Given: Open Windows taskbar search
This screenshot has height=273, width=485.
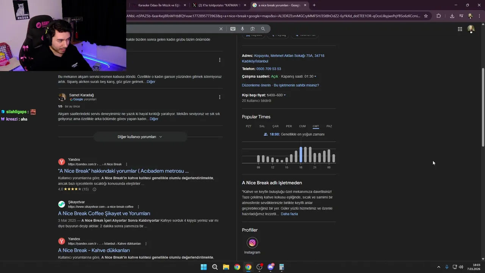Looking at the screenshot, I should coord(215,267).
